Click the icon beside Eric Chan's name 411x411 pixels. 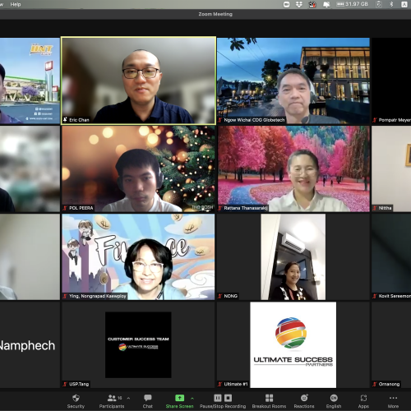(x=65, y=120)
